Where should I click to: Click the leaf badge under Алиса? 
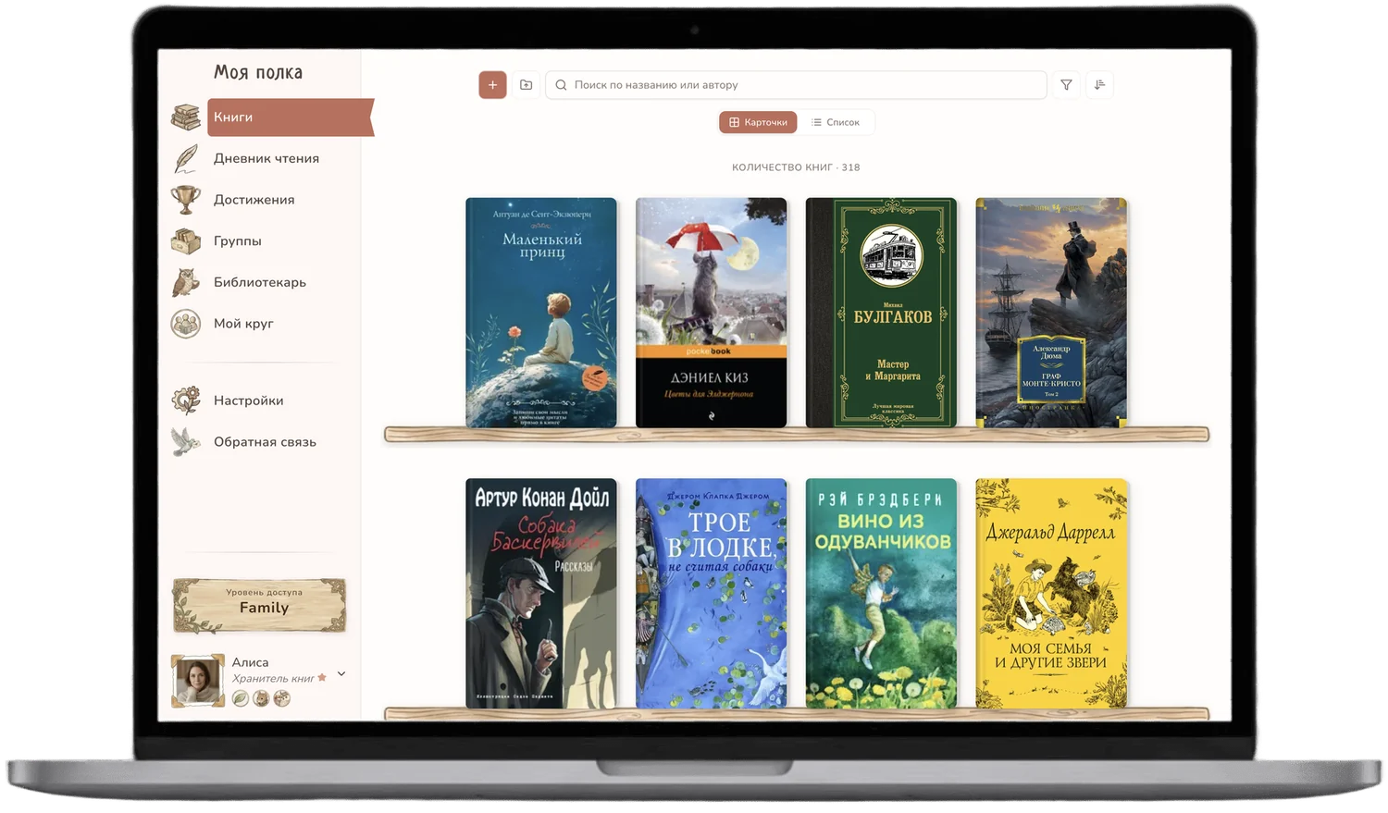(x=241, y=698)
